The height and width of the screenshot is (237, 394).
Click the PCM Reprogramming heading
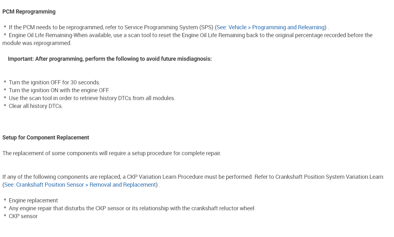(x=29, y=12)
